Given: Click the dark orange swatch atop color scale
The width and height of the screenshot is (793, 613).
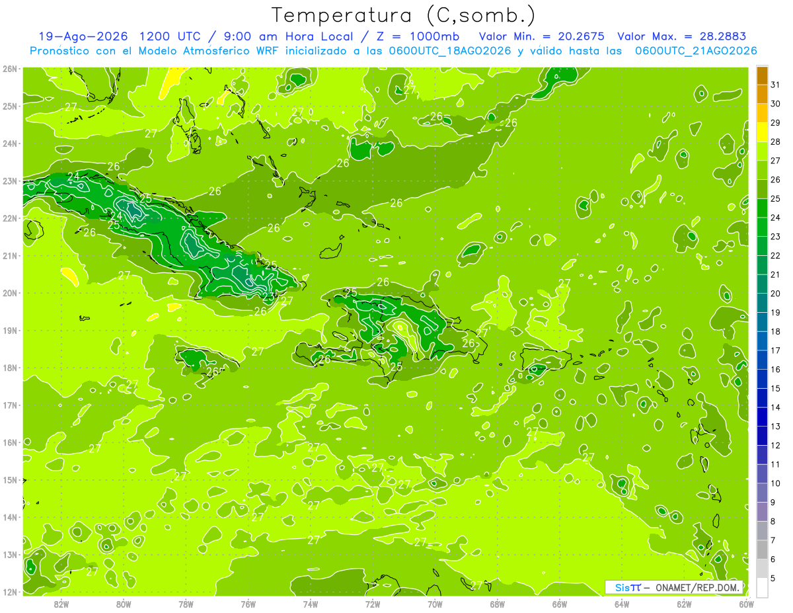Looking at the screenshot, I should pyautogui.click(x=762, y=75).
